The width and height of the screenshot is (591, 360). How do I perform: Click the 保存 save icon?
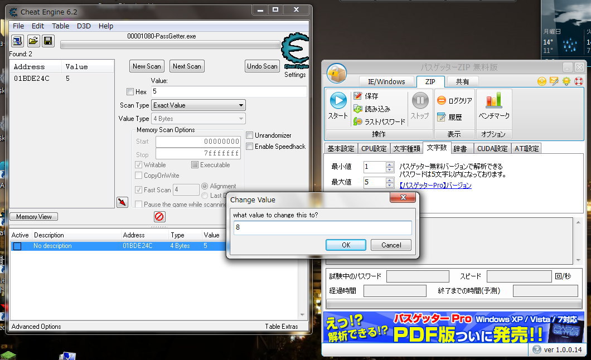click(x=358, y=96)
